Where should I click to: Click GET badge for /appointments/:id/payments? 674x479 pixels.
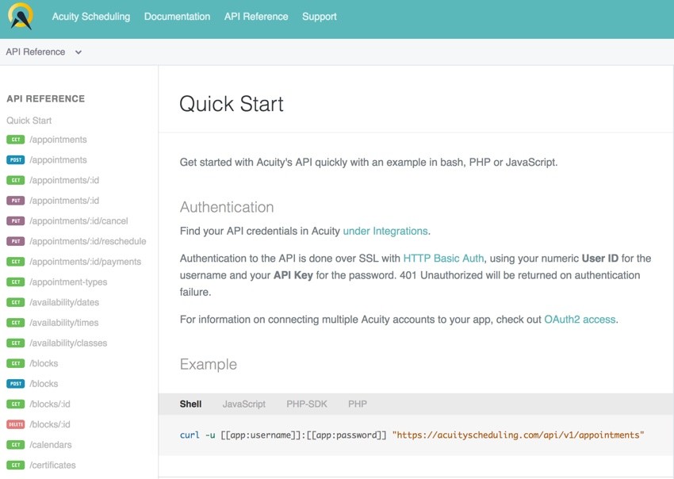click(16, 262)
